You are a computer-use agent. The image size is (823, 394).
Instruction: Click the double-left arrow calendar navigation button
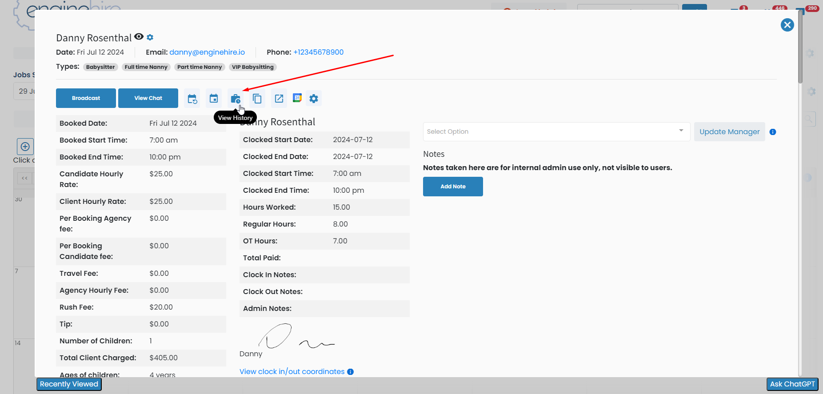coord(24,178)
